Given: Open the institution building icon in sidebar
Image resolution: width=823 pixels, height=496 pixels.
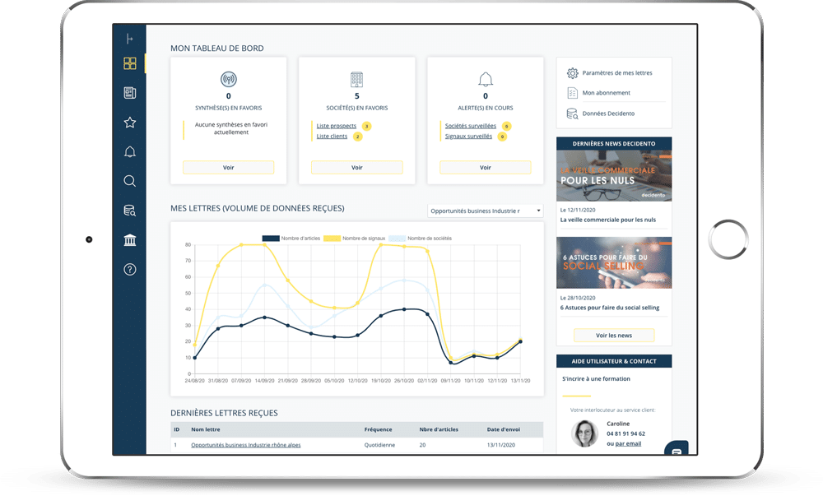Looking at the screenshot, I should [x=129, y=239].
